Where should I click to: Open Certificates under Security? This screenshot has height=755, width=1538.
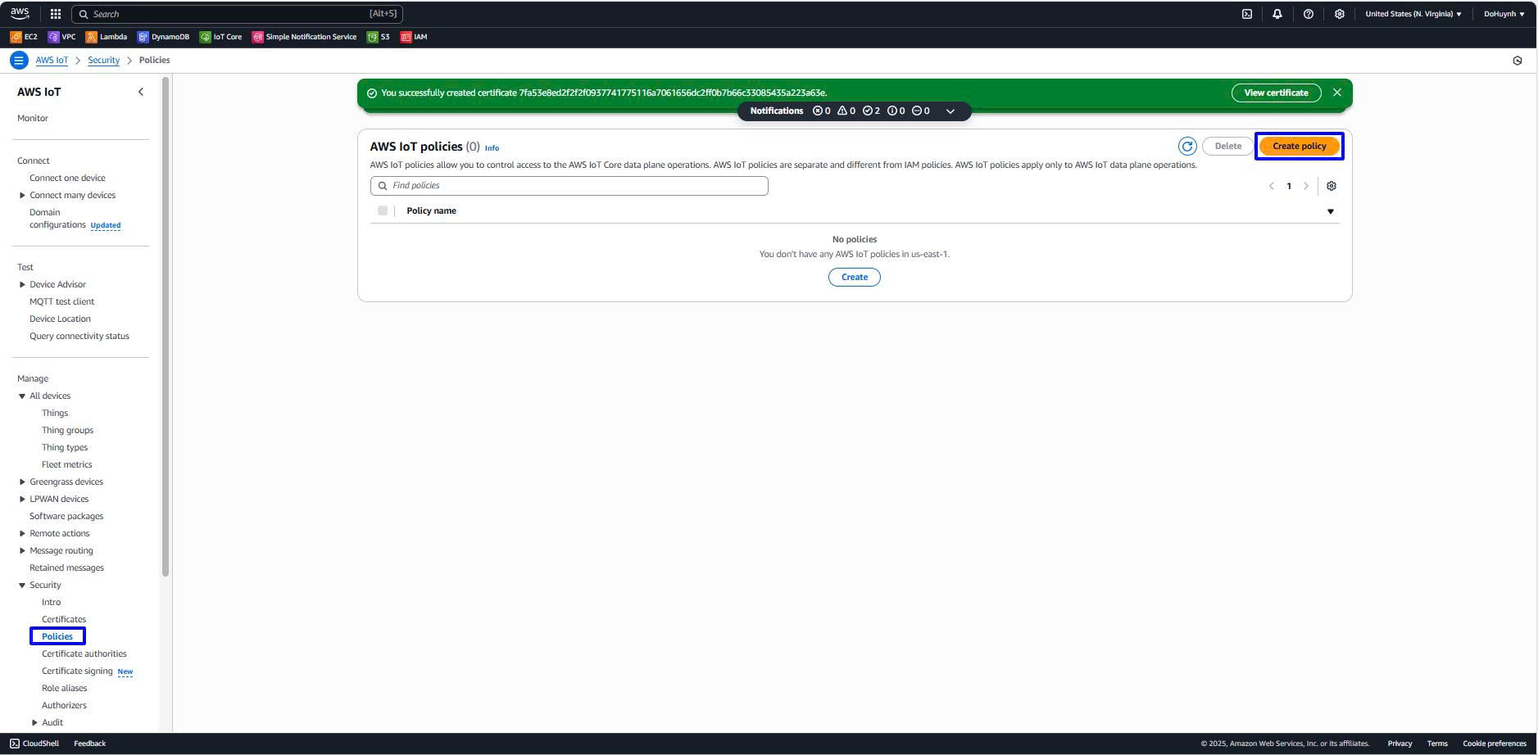click(64, 619)
